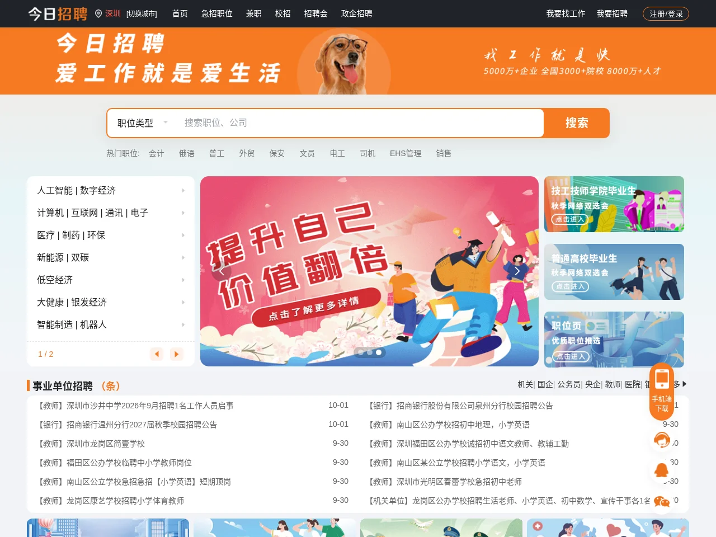Select hot job 文员
716x537 pixels.
[307, 153]
